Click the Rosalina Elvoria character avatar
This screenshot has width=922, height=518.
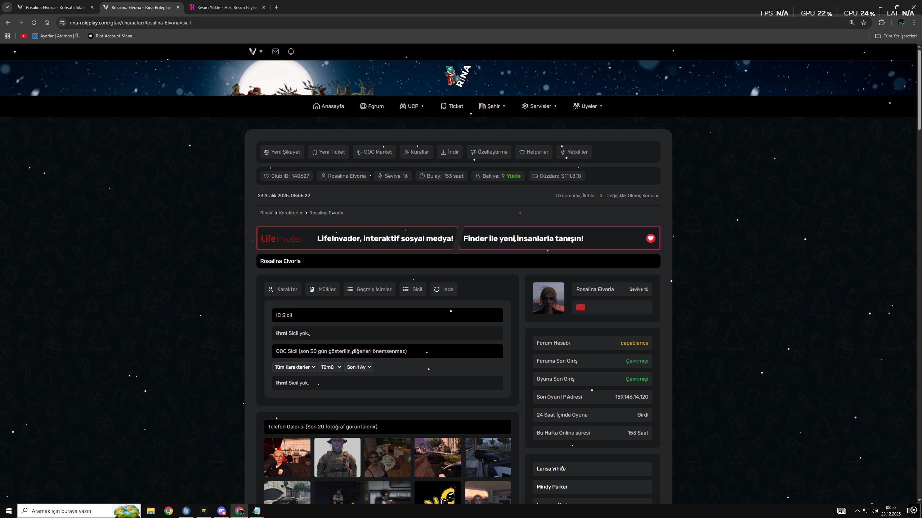click(x=549, y=298)
